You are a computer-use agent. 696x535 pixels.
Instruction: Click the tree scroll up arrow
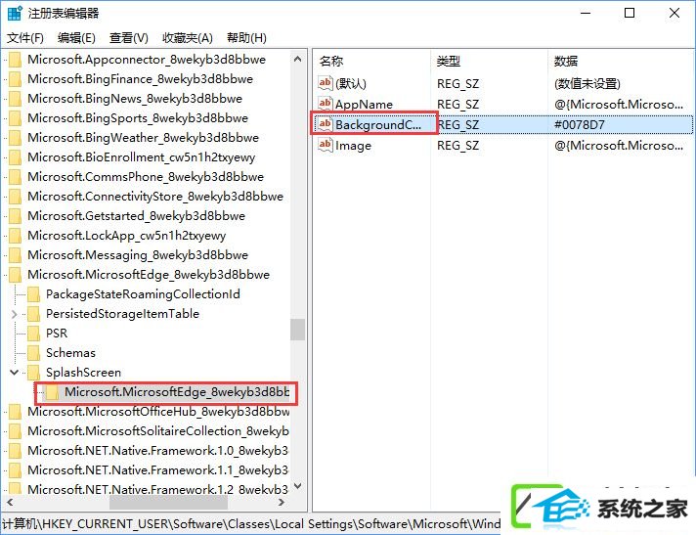[298, 59]
